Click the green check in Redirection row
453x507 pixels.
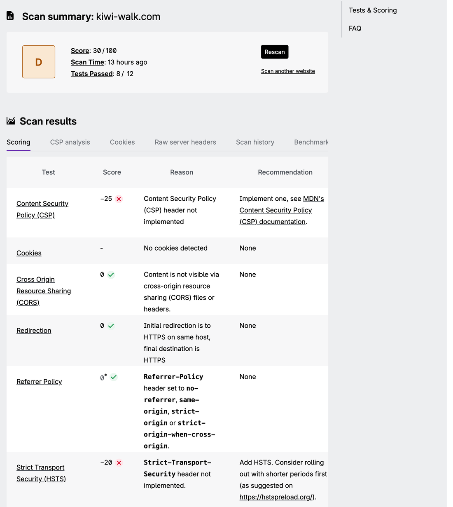[111, 326]
